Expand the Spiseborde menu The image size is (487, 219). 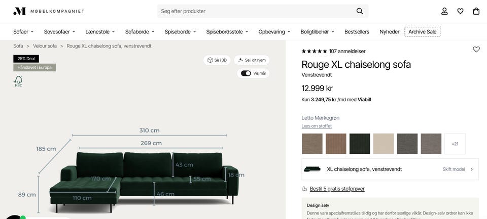[180, 31]
